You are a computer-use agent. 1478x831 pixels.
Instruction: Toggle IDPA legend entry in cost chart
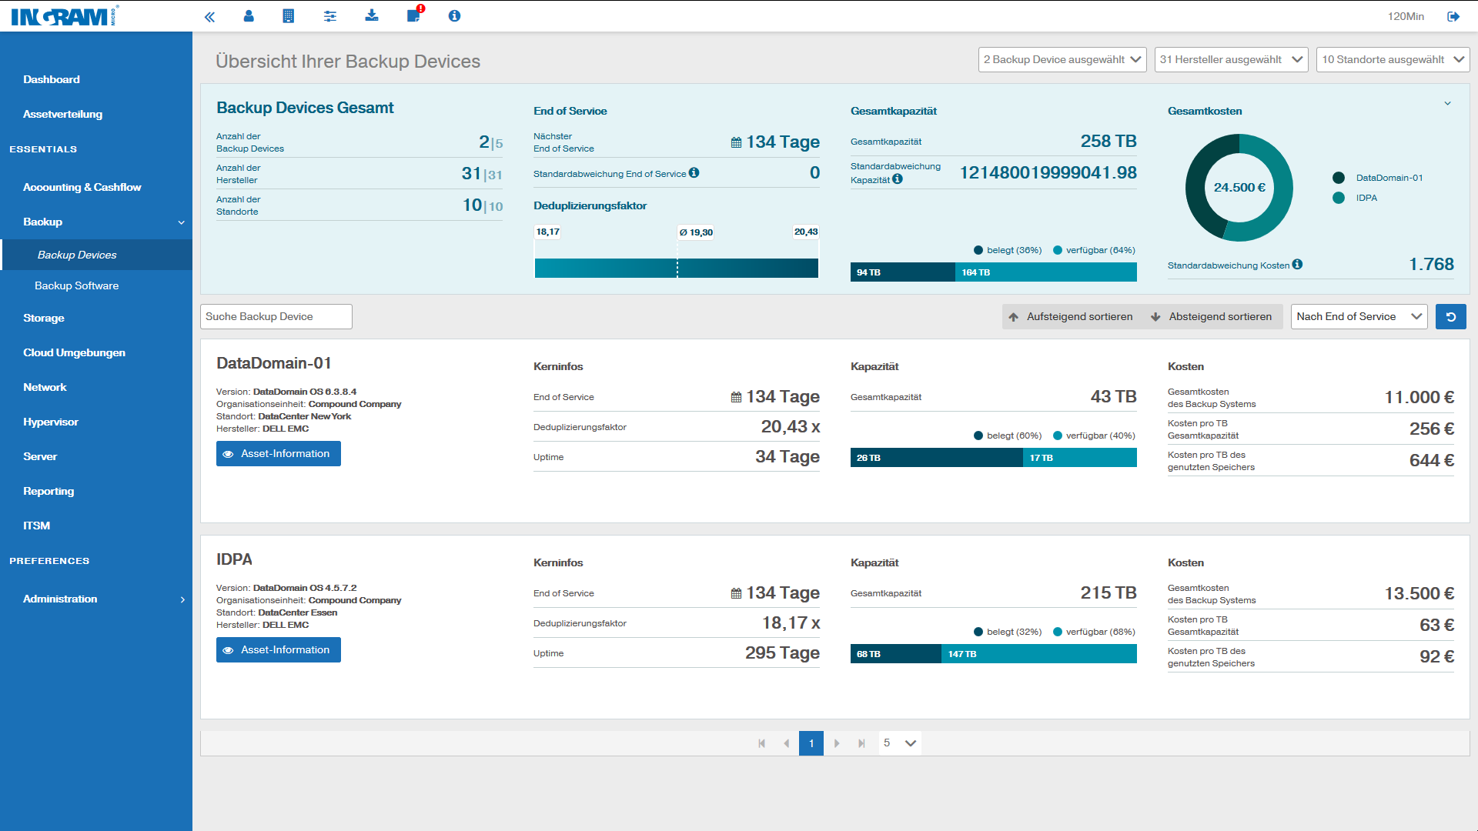coord(1355,198)
